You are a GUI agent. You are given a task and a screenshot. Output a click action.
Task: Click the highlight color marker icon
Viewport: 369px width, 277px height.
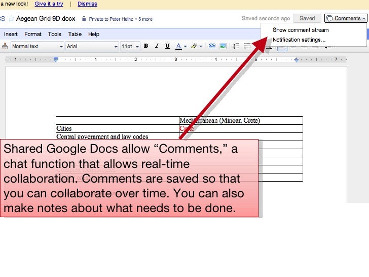[194, 46]
